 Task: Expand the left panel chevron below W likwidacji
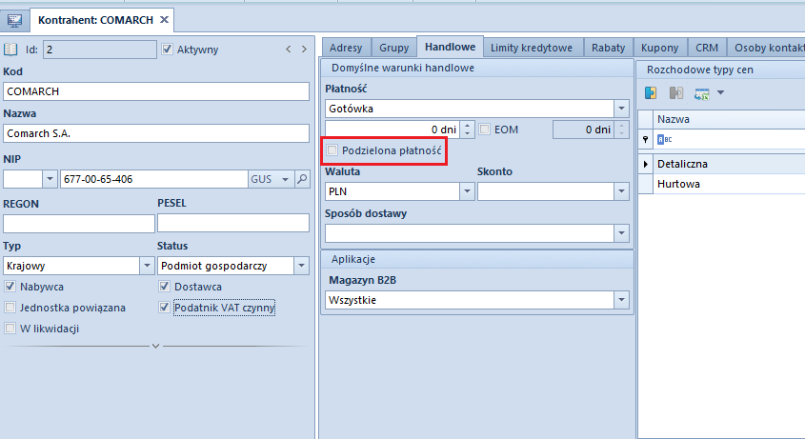[x=155, y=346]
